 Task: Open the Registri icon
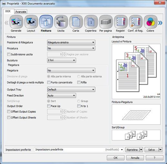tap(121, 22)
